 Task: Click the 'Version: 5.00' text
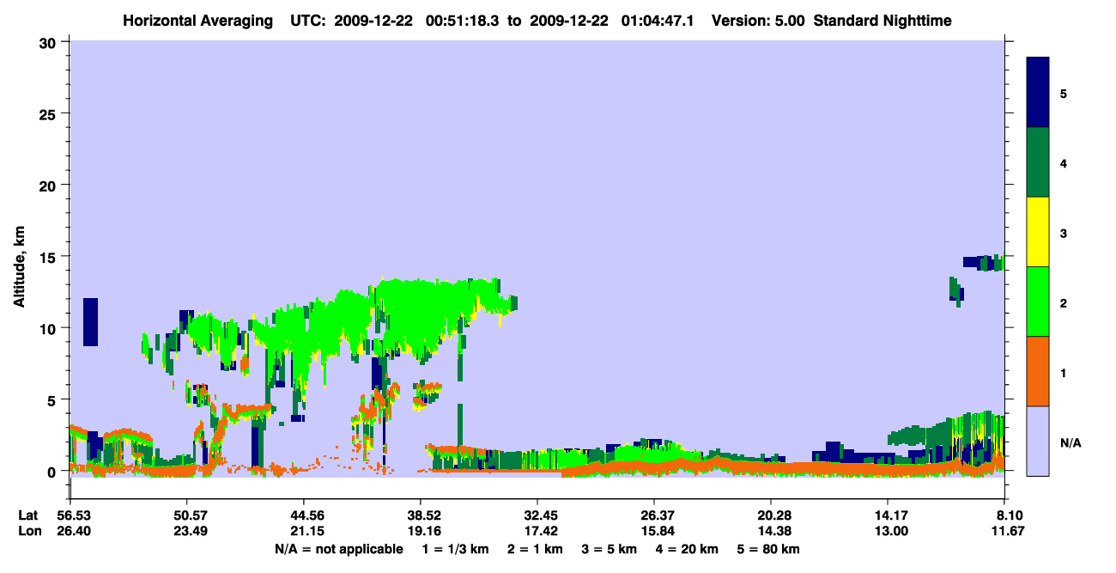(758, 20)
